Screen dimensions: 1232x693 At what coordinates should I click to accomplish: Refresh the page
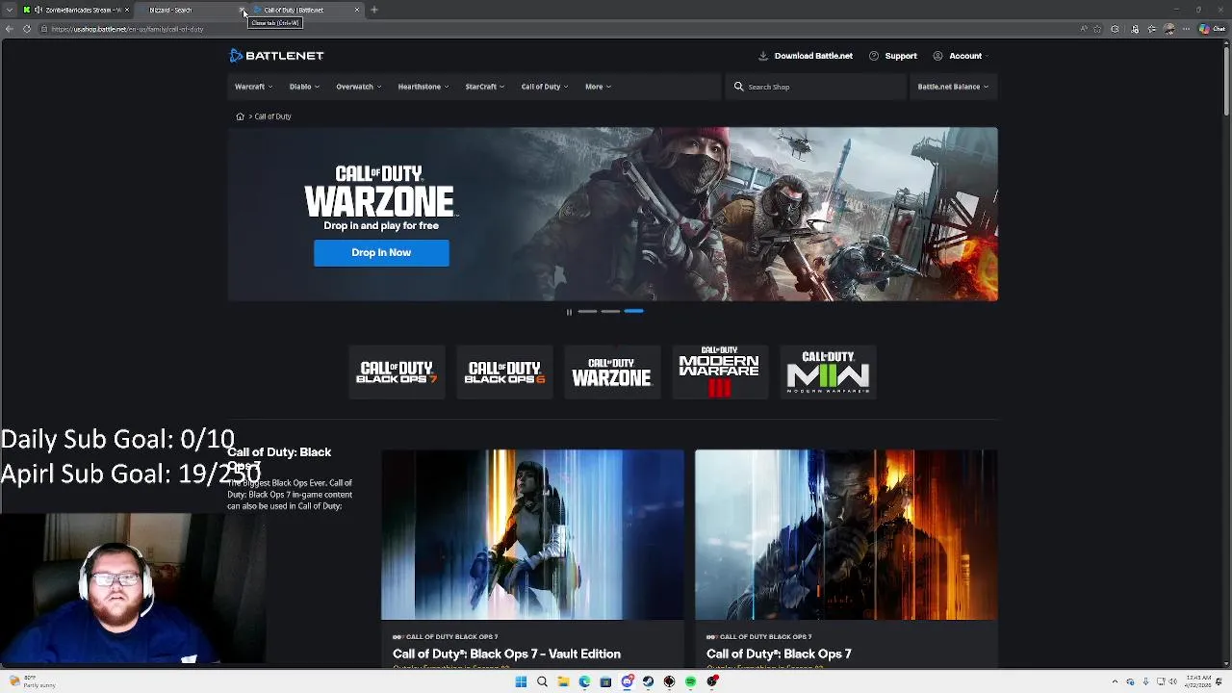coord(27,29)
